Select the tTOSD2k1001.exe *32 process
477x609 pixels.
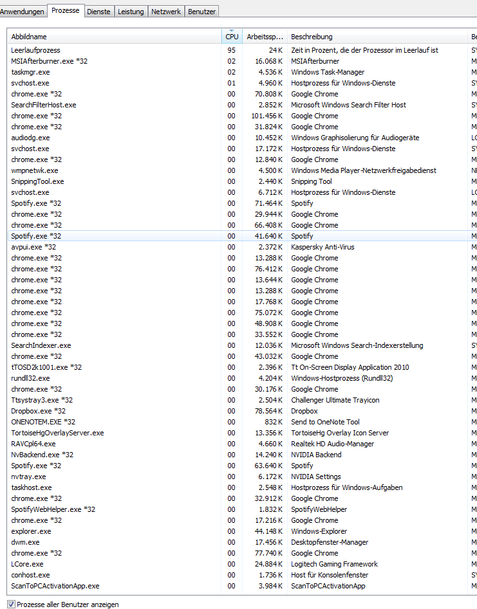click(x=242, y=367)
